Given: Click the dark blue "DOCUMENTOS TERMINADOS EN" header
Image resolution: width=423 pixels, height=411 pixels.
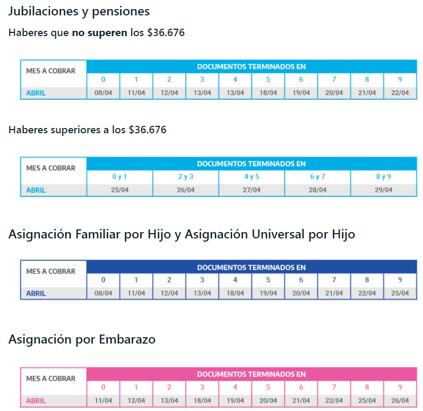Looking at the screenshot, I should (252, 267).
